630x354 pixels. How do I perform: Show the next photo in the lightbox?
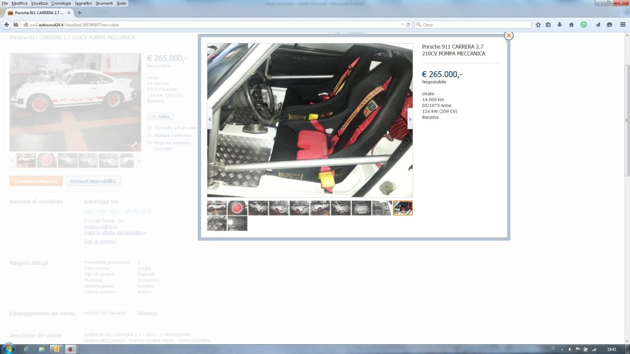click(x=410, y=119)
